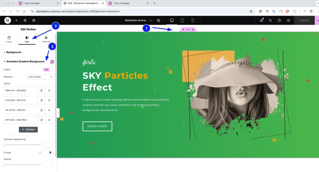
Task: Open the Help question mark icon
Action: [x=279, y=20]
